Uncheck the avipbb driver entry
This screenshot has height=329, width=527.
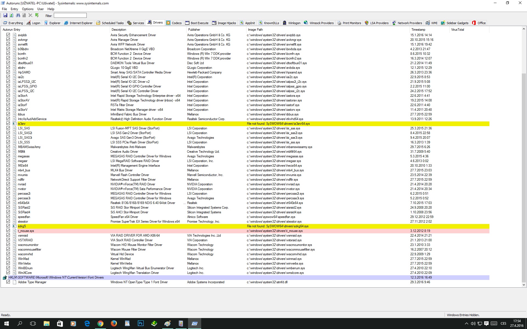coord(8,35)
